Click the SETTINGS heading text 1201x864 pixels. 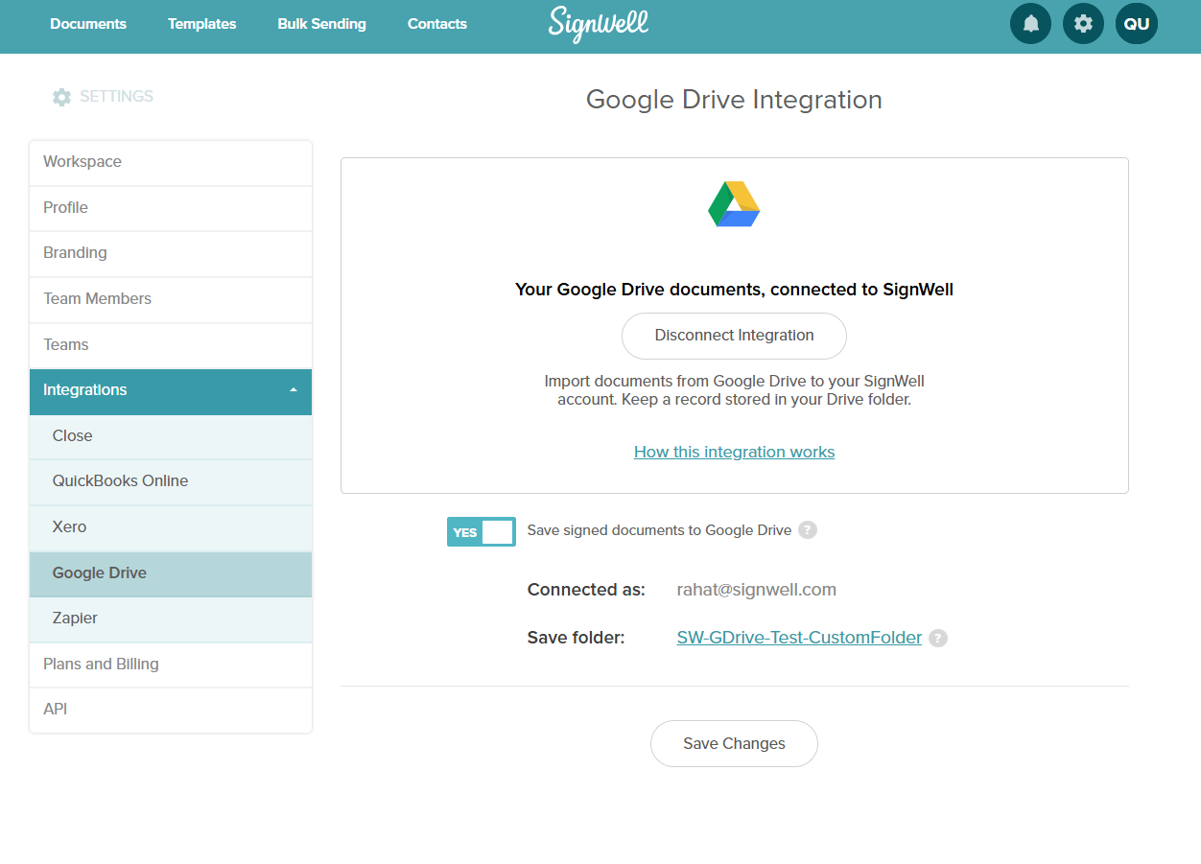(116, 97)
